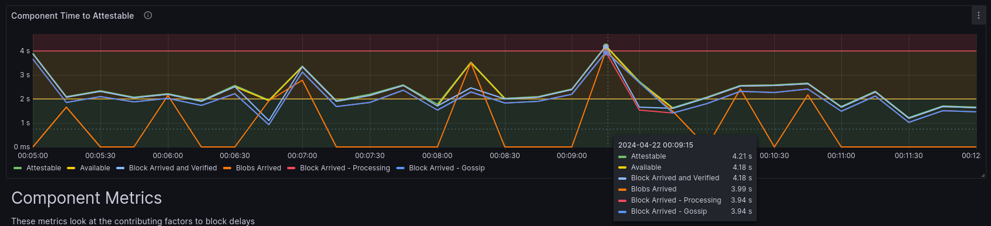991x226 pixels.
Task: Toggle the Attestable series in legend
Action: click(43, 168)
